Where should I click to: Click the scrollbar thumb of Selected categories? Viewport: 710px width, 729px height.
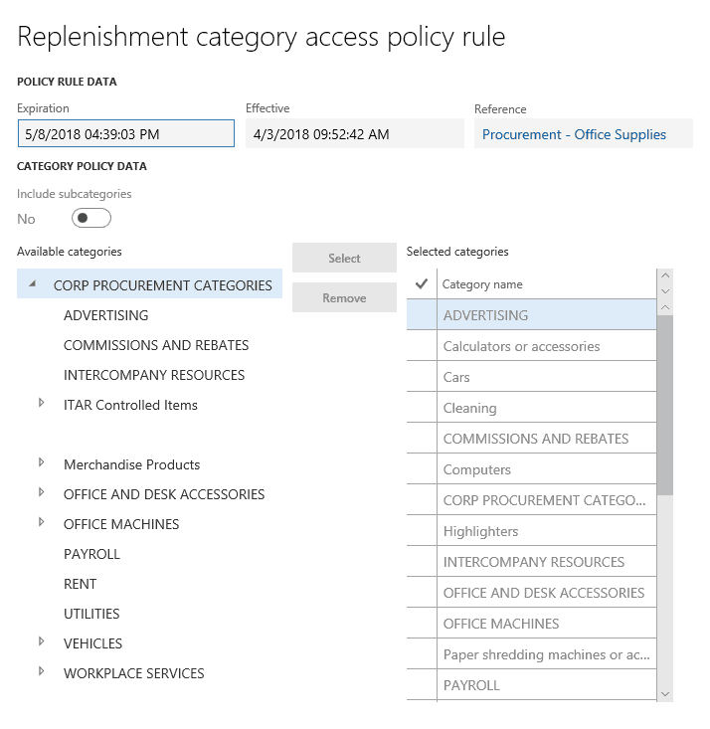(x=665, y=405)
